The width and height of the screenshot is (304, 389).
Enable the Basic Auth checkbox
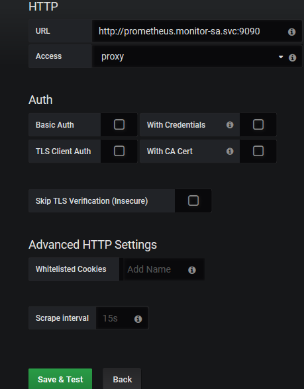119,124
